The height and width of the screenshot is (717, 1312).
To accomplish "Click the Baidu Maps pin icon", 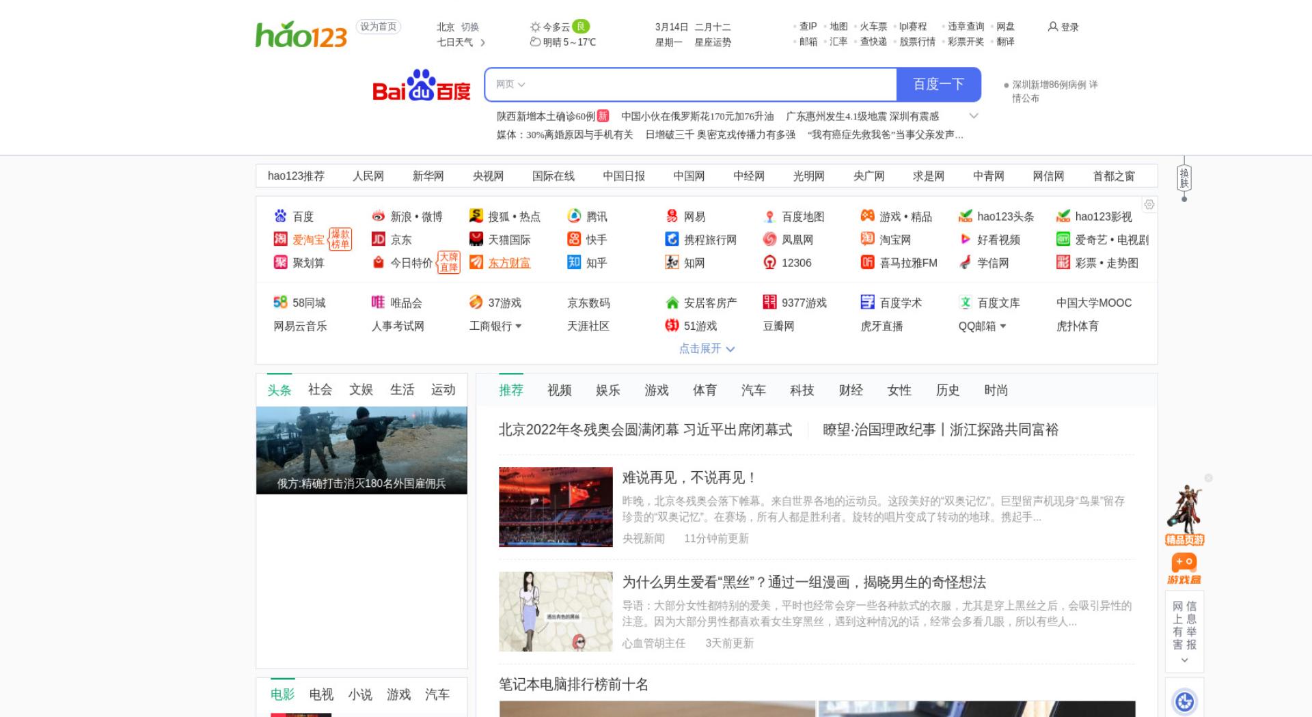I will [769, 216].
